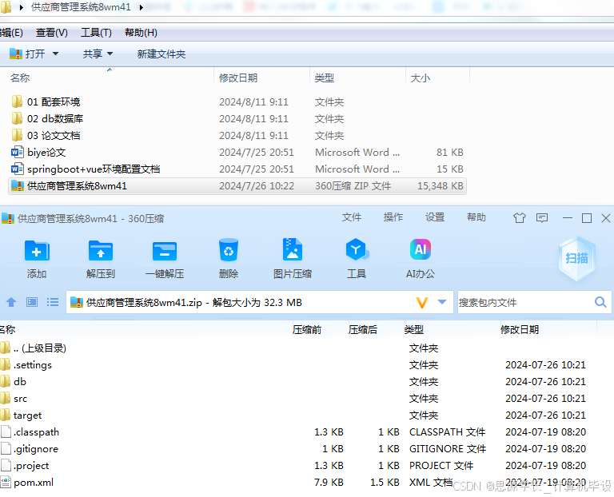Screen dimensions: 614x497
Task: Sort archive list by 修改日期 column
Action: click(519, 329)
